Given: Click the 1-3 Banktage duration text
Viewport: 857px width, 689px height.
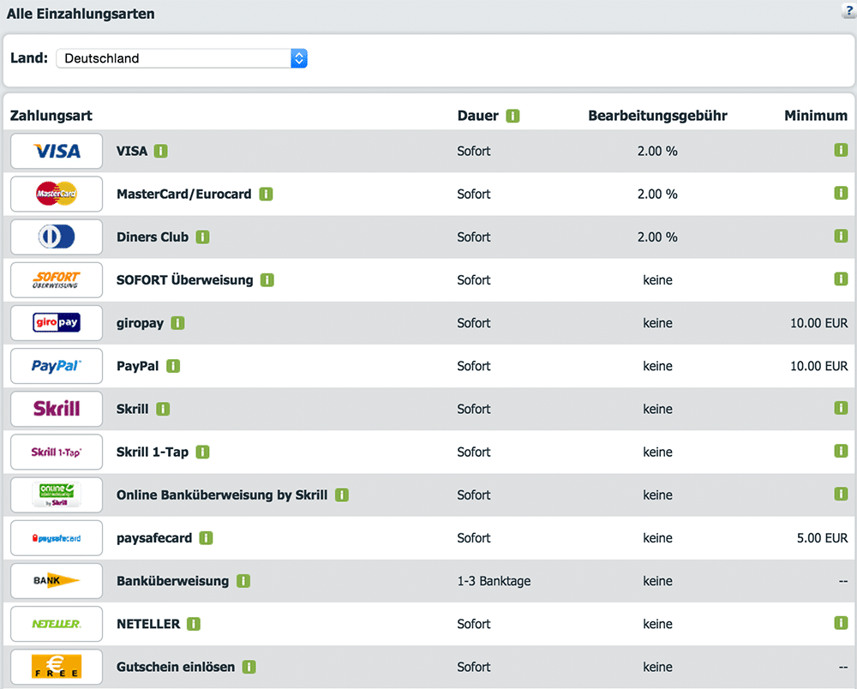Looking at the screenshot, I should coord(494,581).
